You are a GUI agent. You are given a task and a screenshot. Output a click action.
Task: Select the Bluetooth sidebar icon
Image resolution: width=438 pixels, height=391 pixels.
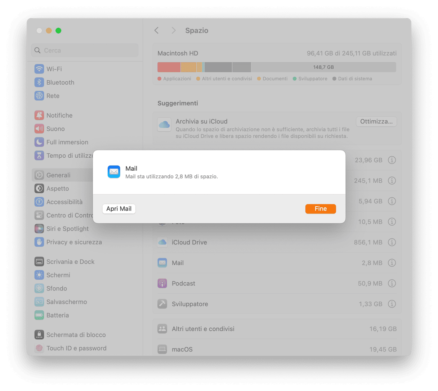click(x=39, y=82)
